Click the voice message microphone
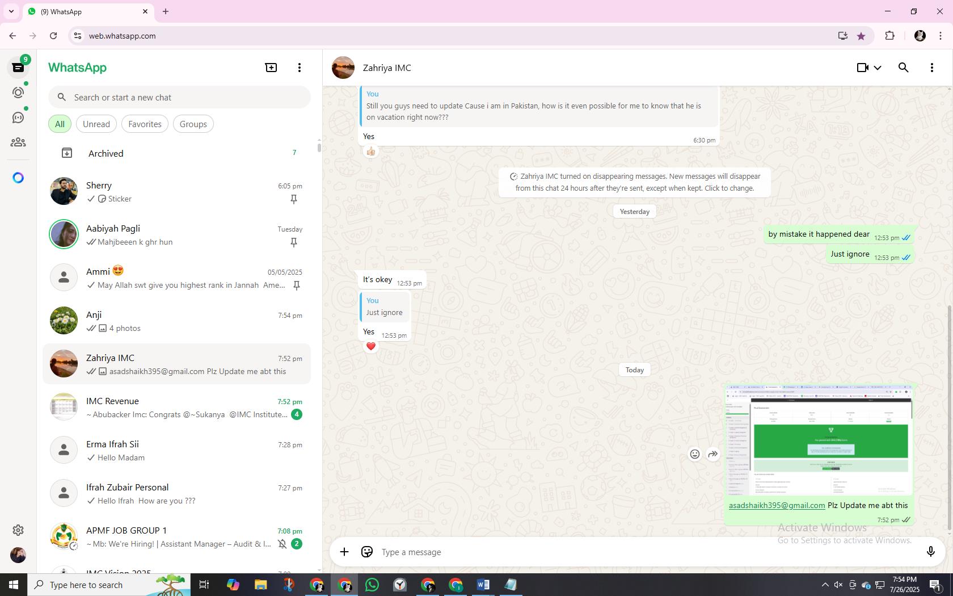Screen dimensions: 953x596 [930, 552]
